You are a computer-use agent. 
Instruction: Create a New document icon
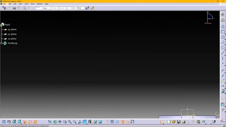[169, 122]
